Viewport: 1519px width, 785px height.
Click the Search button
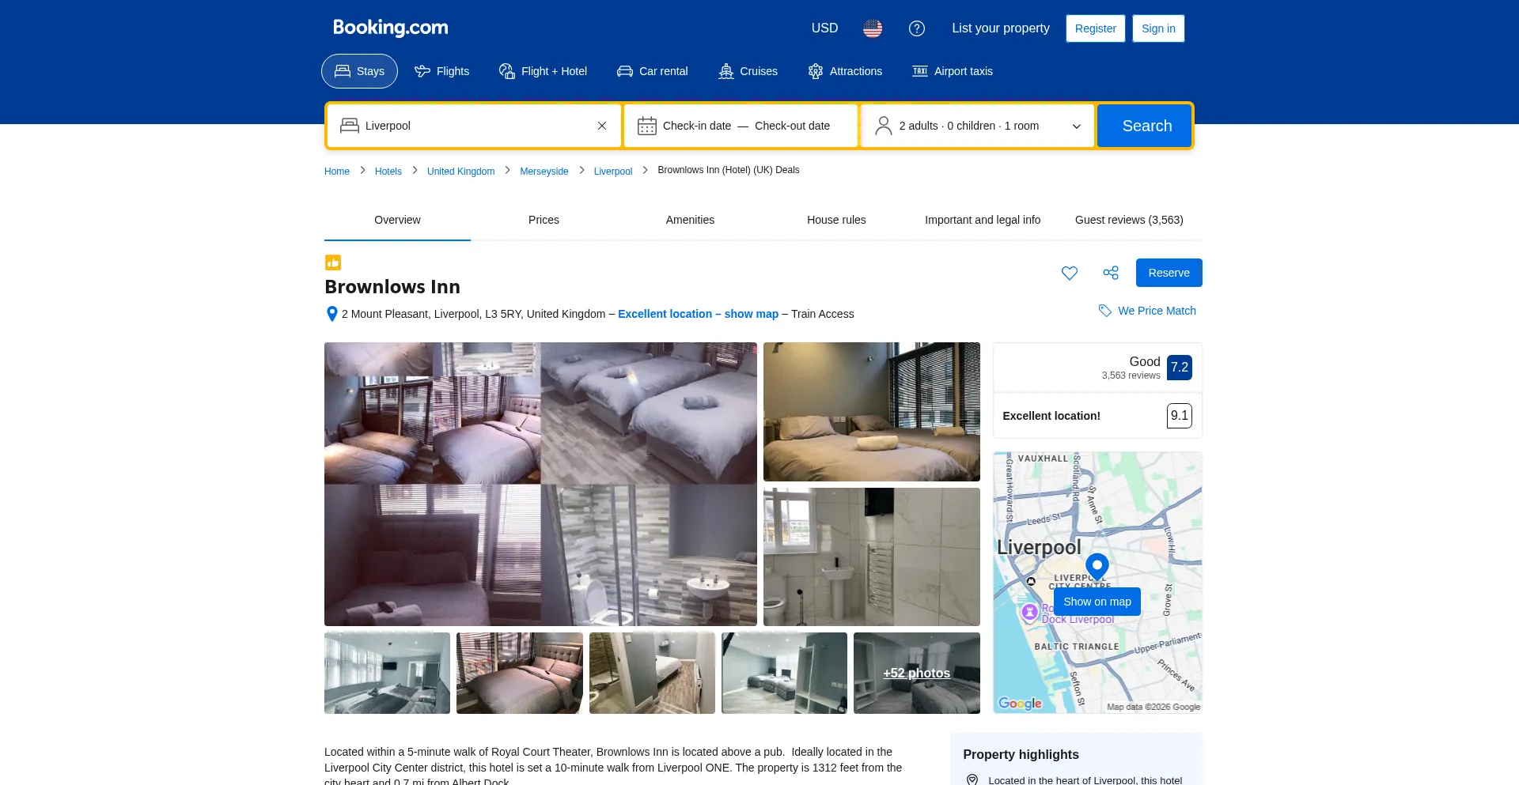click(1144, 126)
